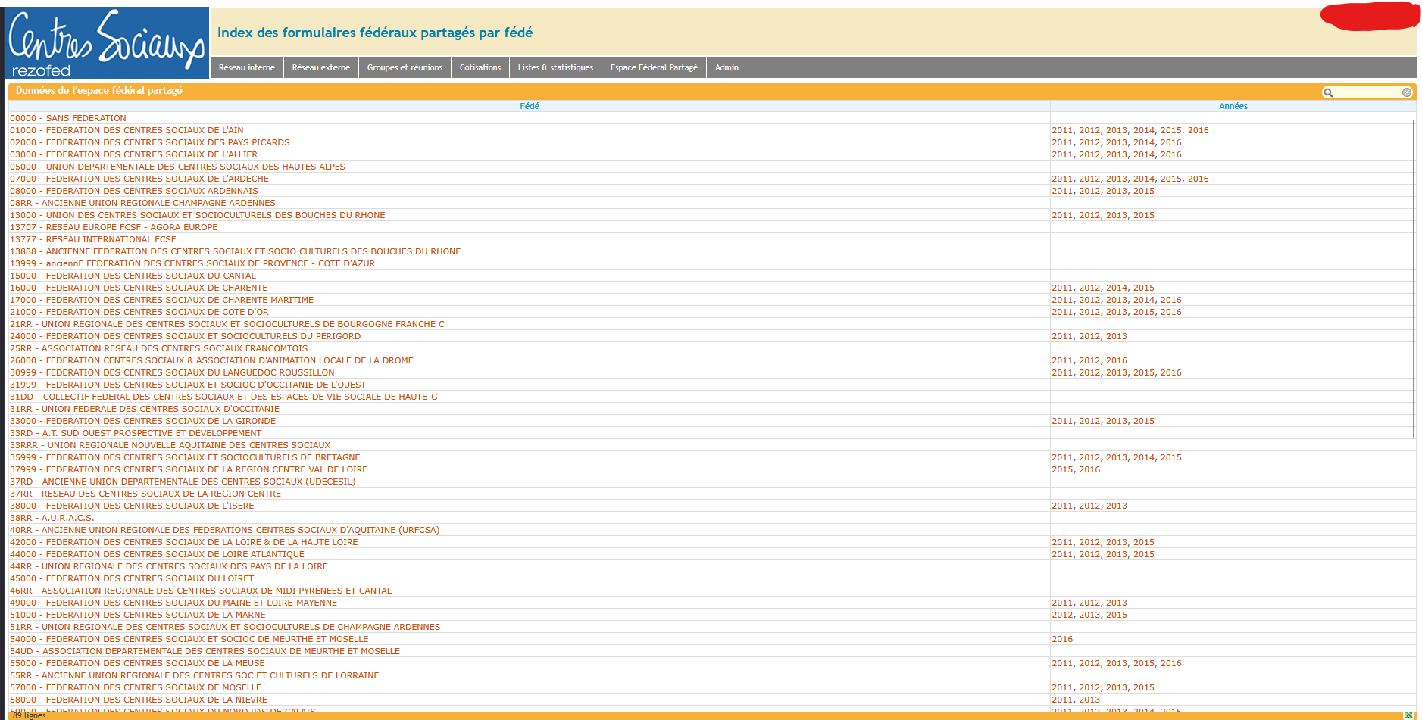Open the Admin menu
This screenshot has height=720, width=1422.
(x=727, y=67)
